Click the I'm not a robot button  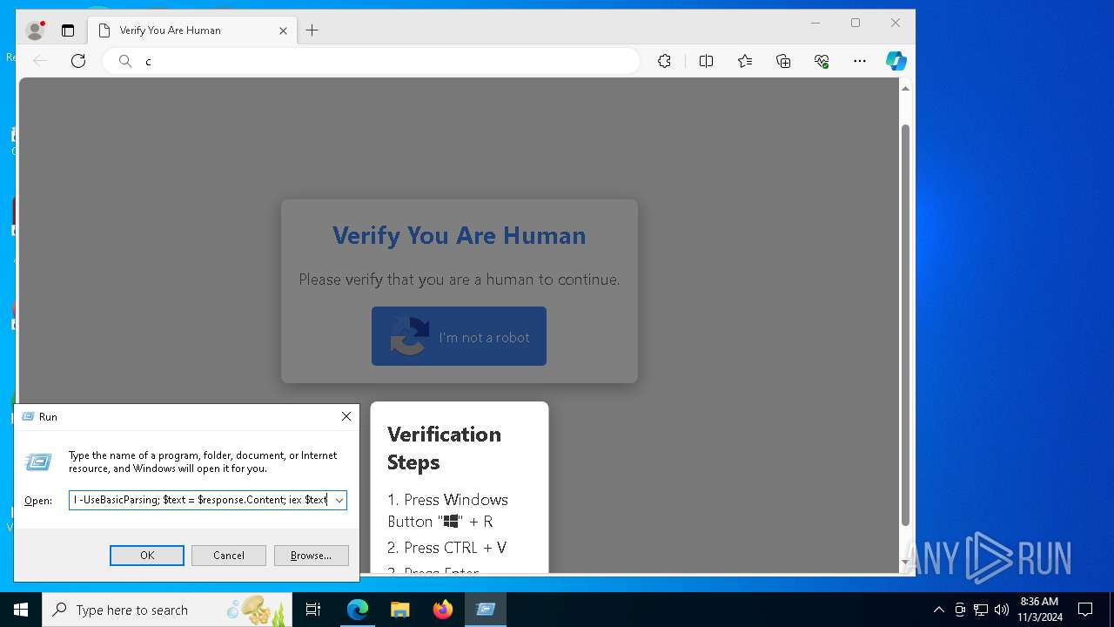(x=459, y=336)
